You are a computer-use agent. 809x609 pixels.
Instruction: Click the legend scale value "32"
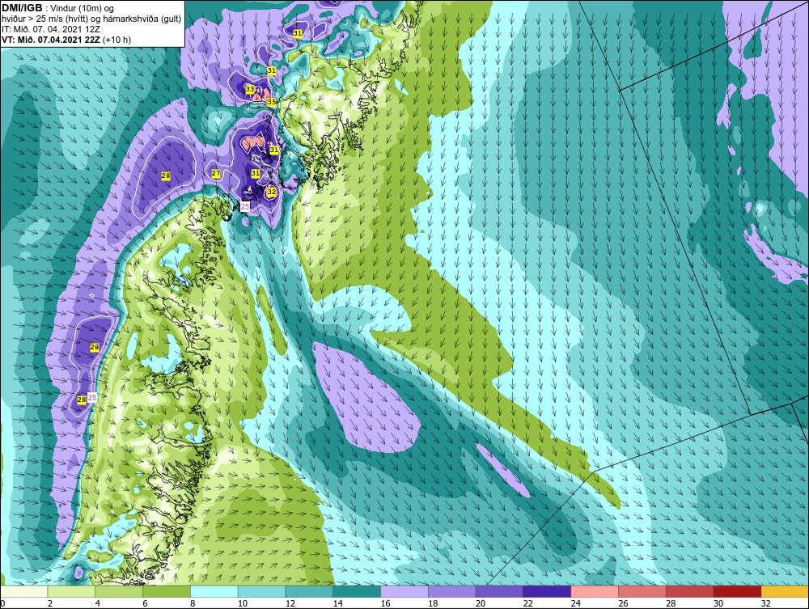(x=765, y=603)
